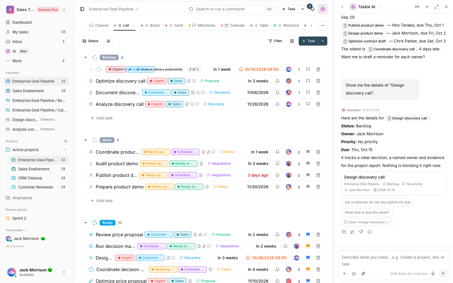Add task under the Backlog group
Viewport: 453px width, 283px height.
[x=102, y=118]
